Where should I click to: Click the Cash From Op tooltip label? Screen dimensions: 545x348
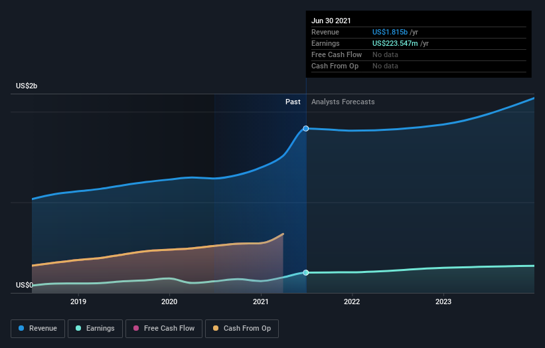click(335, 66)
